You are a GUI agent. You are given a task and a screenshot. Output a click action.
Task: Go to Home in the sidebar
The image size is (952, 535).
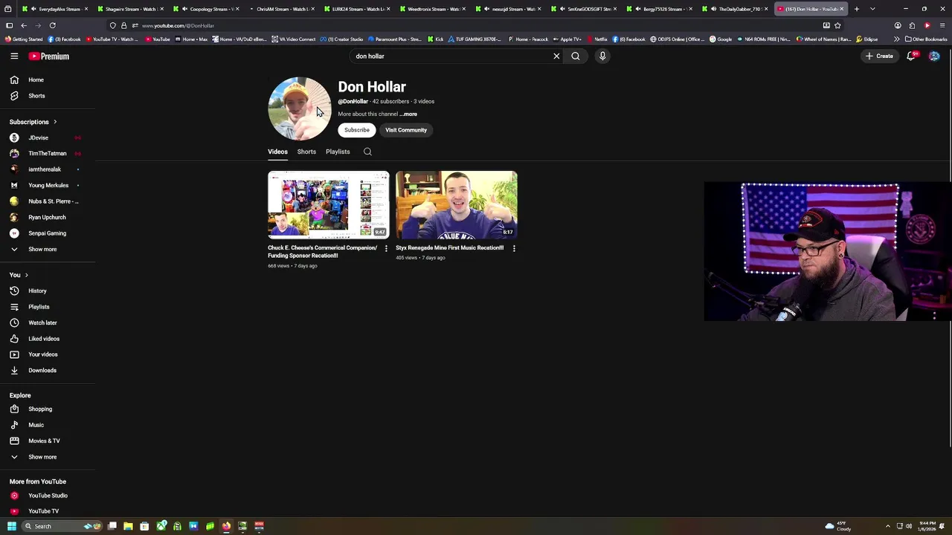click(48, 80)
